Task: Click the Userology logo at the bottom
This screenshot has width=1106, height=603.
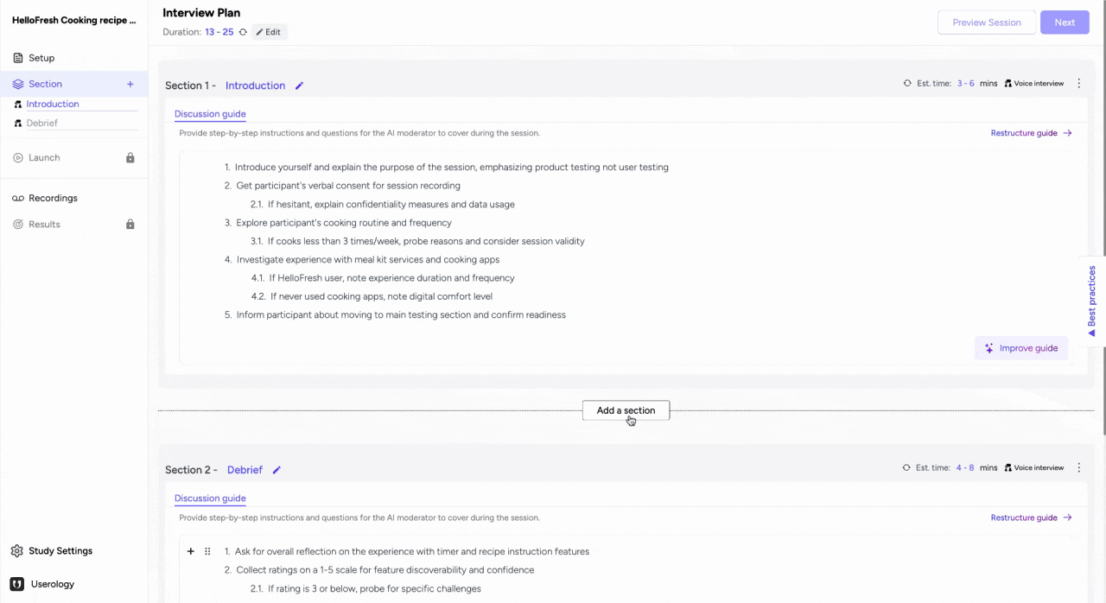Action: (18, 584)
